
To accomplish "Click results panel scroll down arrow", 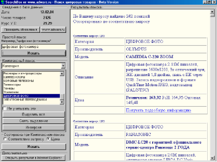I will (x=212, y=158).
